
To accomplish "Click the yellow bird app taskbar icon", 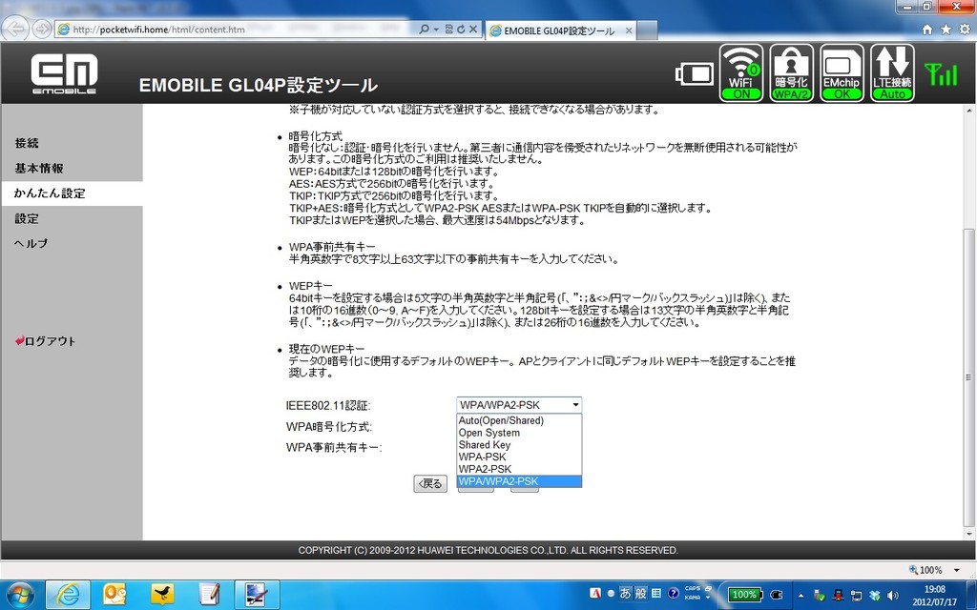I will tap(162, 595).
